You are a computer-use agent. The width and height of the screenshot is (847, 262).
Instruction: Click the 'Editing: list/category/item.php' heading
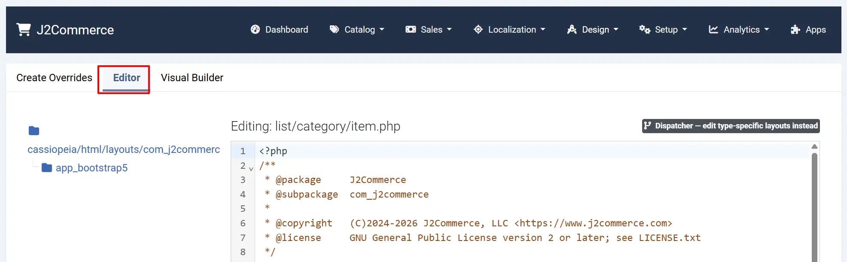pos(316,126)
